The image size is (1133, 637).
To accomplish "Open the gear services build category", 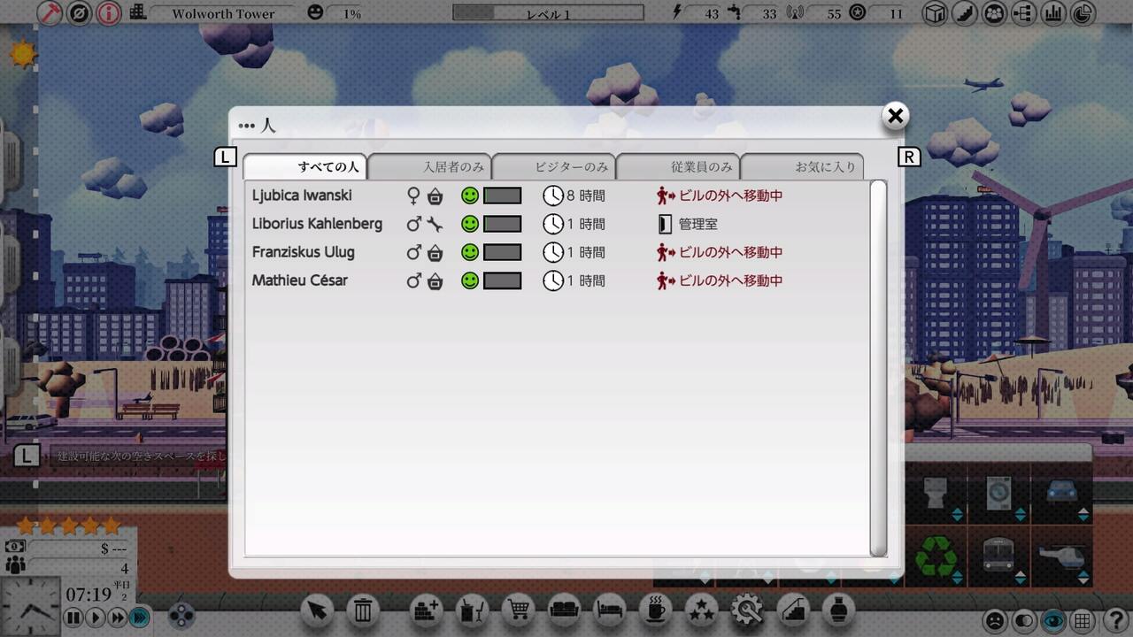I will click(746, 610).
